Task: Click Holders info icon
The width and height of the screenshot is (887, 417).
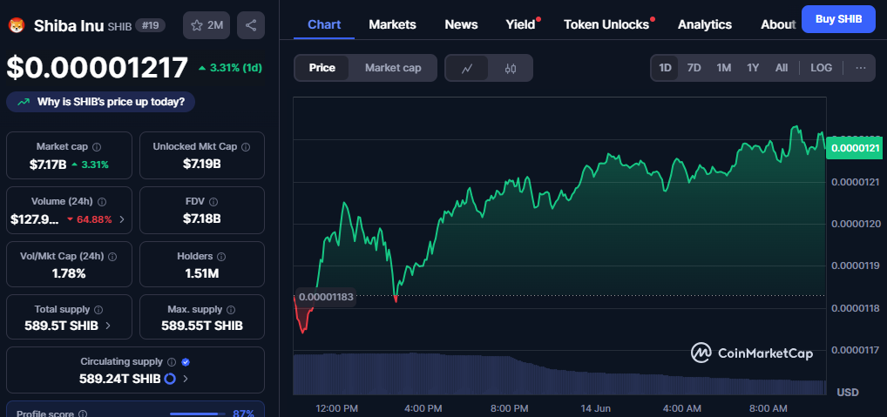Action: click(x=221, y=257)
